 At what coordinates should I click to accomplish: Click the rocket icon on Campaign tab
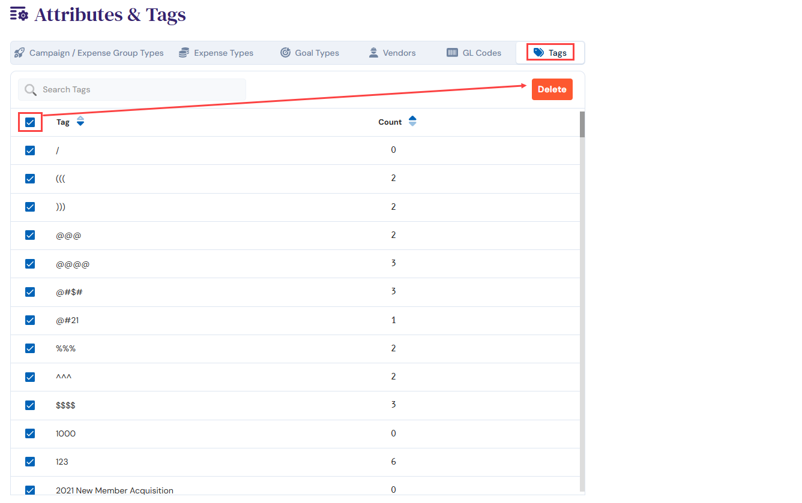[19, 53]
